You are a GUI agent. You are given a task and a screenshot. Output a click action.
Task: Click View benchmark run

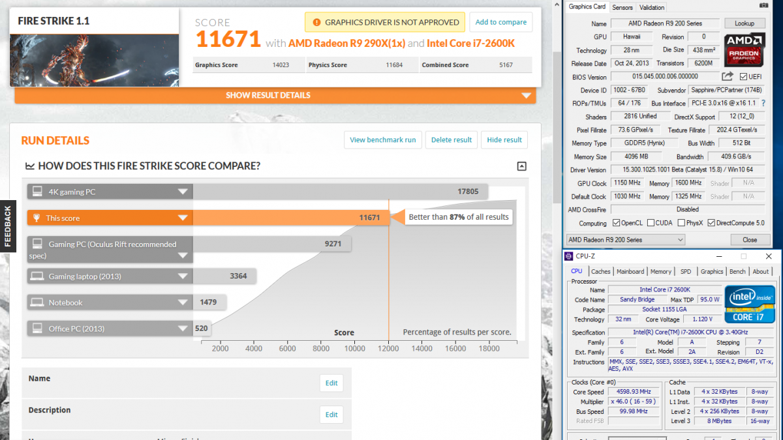[382, 139]
